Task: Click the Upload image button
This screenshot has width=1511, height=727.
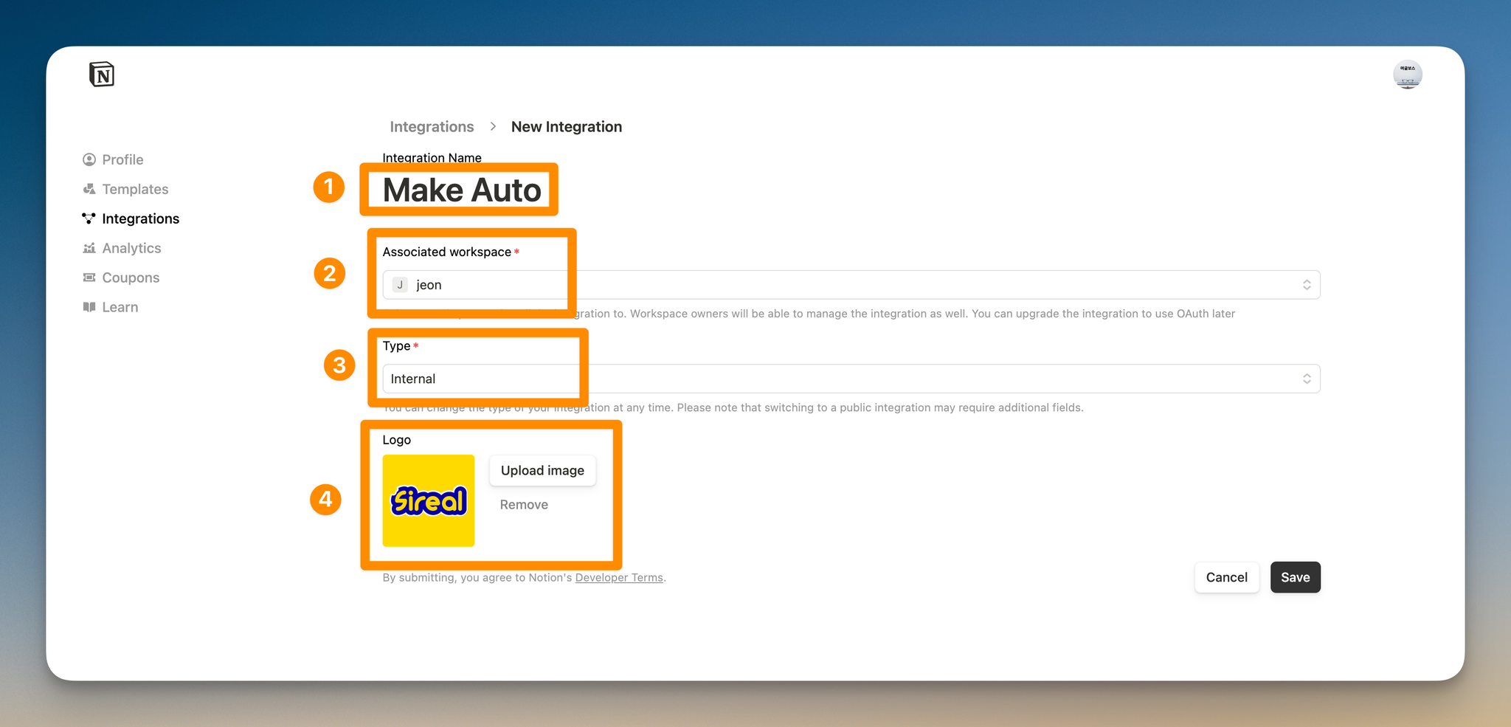Action: click(x=542, y=471)
